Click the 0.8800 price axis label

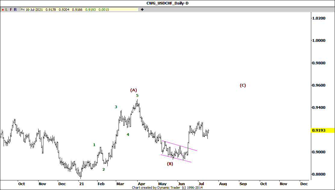click(319, 174)
